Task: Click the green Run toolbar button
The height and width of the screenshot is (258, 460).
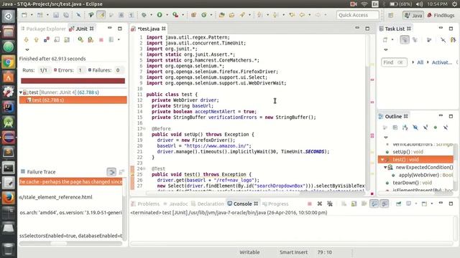Action: click(x=160, y=15)
